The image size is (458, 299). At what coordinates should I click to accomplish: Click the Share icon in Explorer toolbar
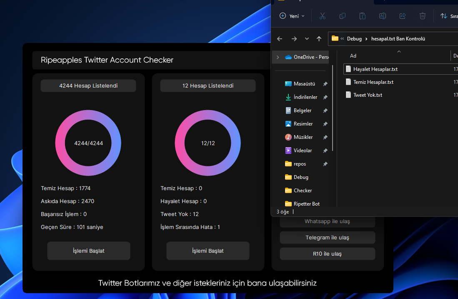point(403,16)
